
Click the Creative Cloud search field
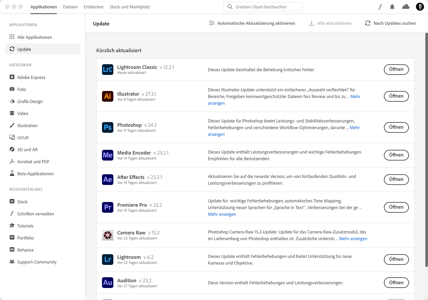263,6
